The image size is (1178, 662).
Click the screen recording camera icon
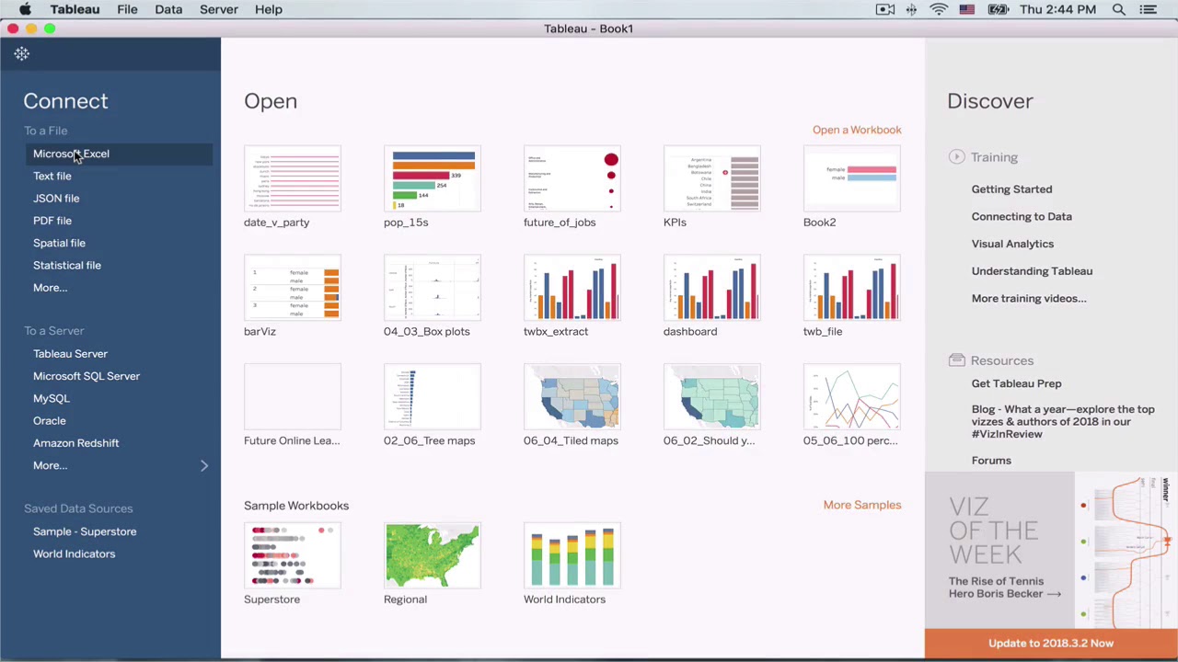[885, 9]
